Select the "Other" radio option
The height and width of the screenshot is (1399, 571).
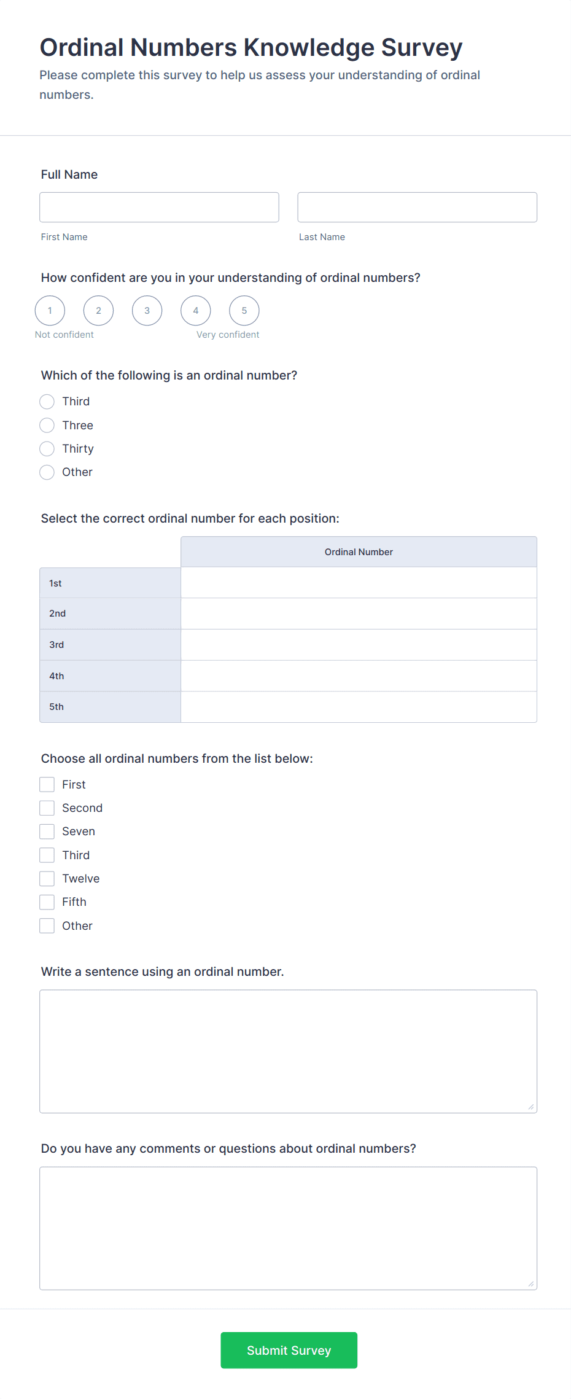47,472
